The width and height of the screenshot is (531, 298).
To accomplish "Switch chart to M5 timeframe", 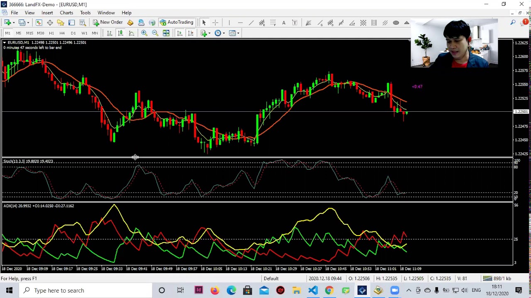I will (18, 33).
